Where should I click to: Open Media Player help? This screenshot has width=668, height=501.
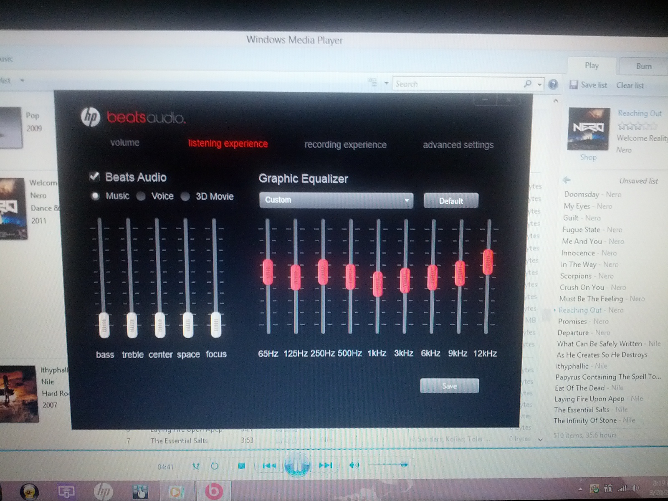pos(553,85)
